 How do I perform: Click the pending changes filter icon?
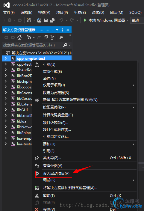click(x=29, y=37)
